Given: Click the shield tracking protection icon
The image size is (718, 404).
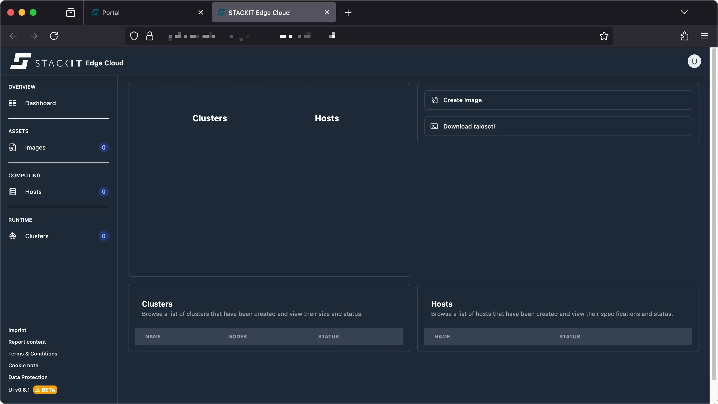Looking at the screenshot, I should 134,36.
